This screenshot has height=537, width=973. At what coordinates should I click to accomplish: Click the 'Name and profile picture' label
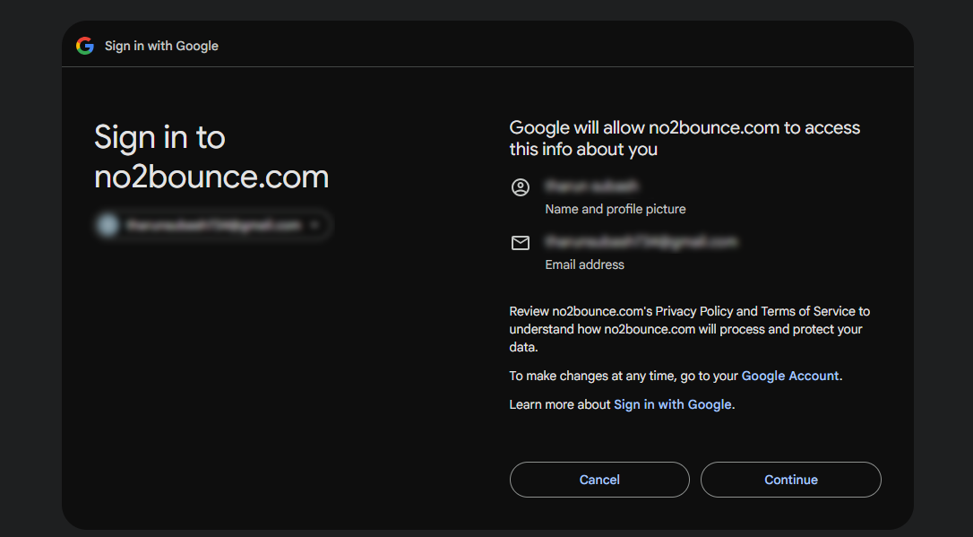615,209
